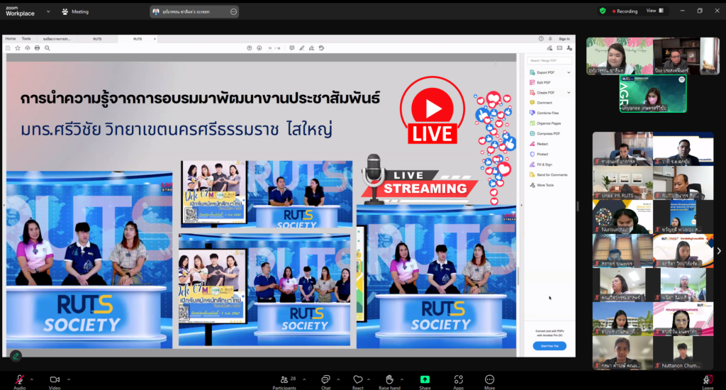Expand audio options arrow next to Audio

pos(31,379)
